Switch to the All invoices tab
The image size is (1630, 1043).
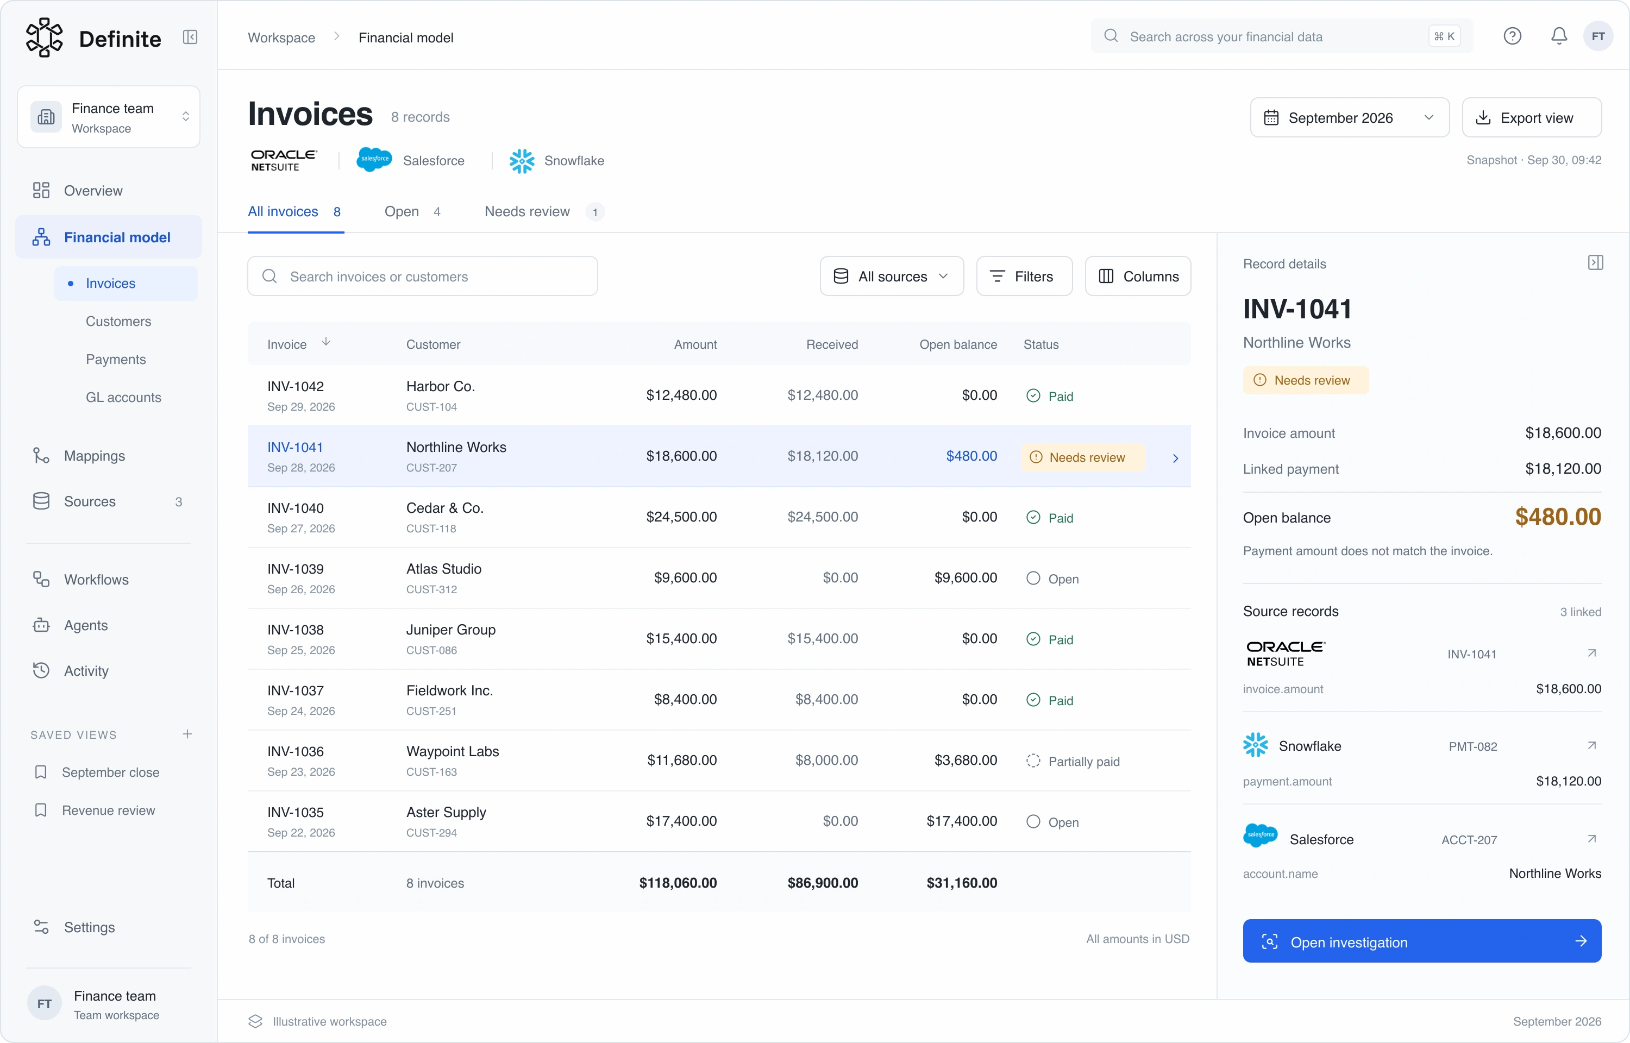[x=295, y=211]
